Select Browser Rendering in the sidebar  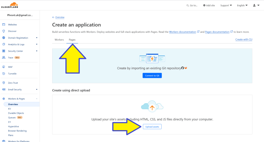tap(17, 131)
